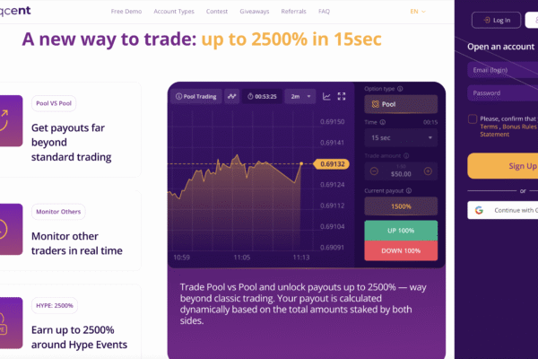The width and height of the screenshot is (538, 359).
Task: Go to the Giveaways page
Action: click(x=255, y=12)
